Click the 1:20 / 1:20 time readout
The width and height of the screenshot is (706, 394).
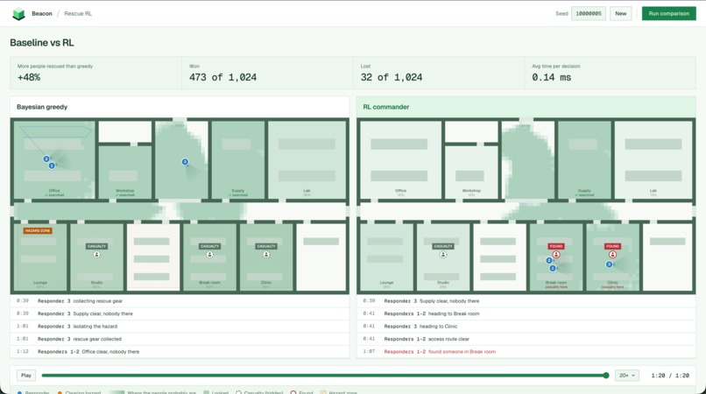(x=670, y=375)
